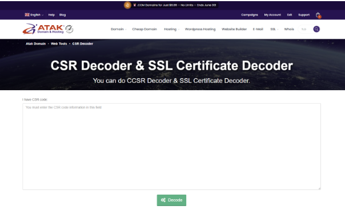Expand the Hosting menu
This screenshot has height=210, width=345.
(x=171, y=29)
